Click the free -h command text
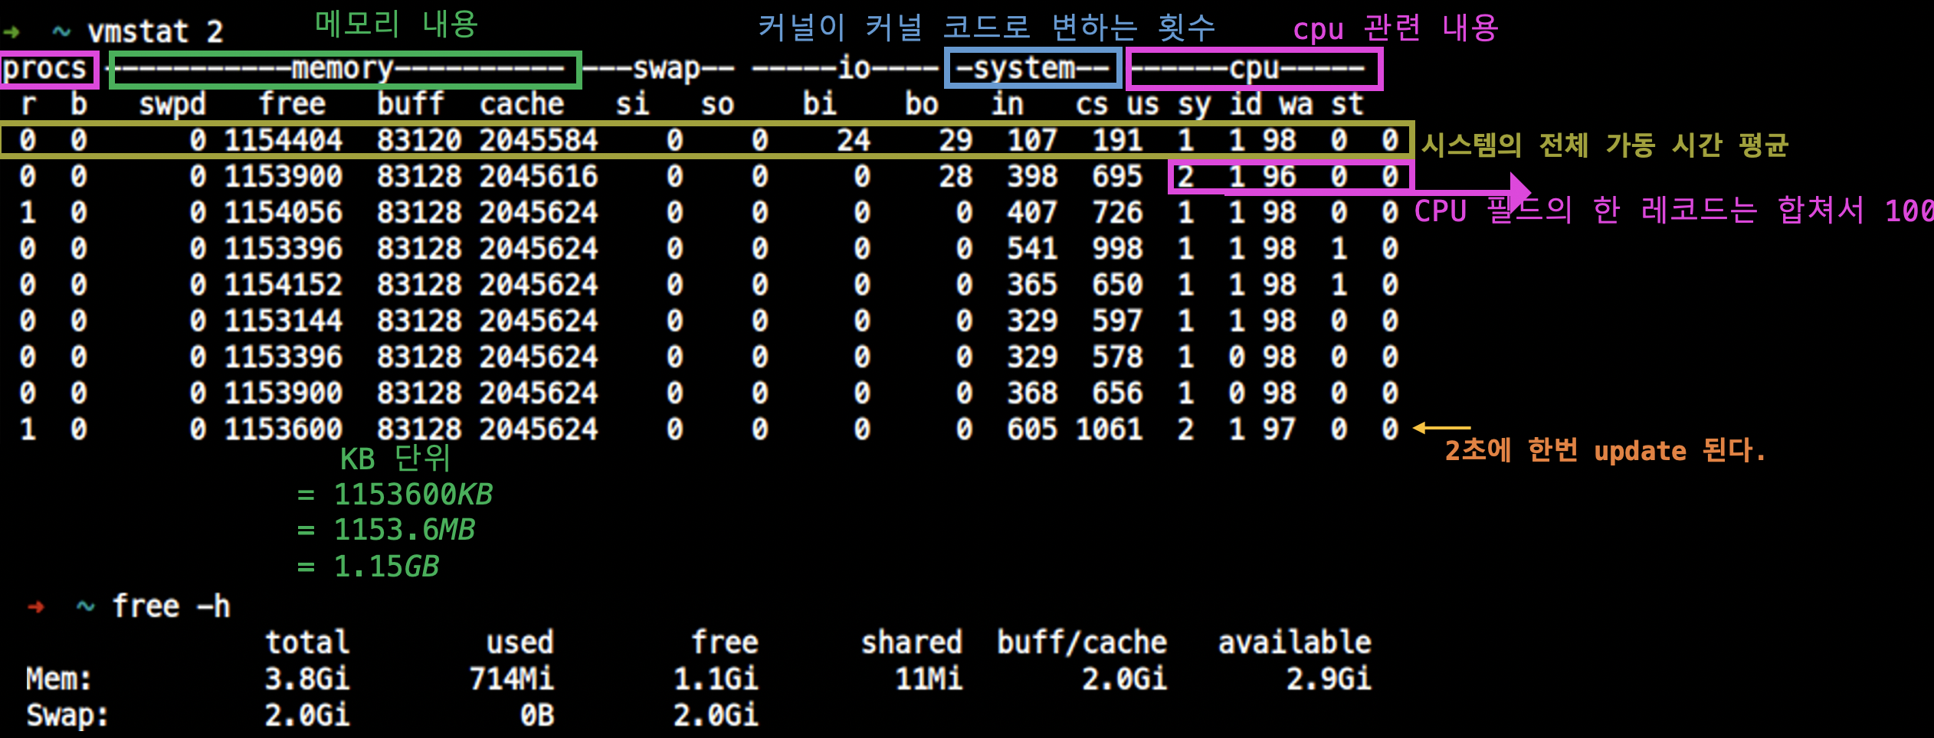The width and height of the screenshot is (1934, 738). pyautogui.click(x=172, y=606)
